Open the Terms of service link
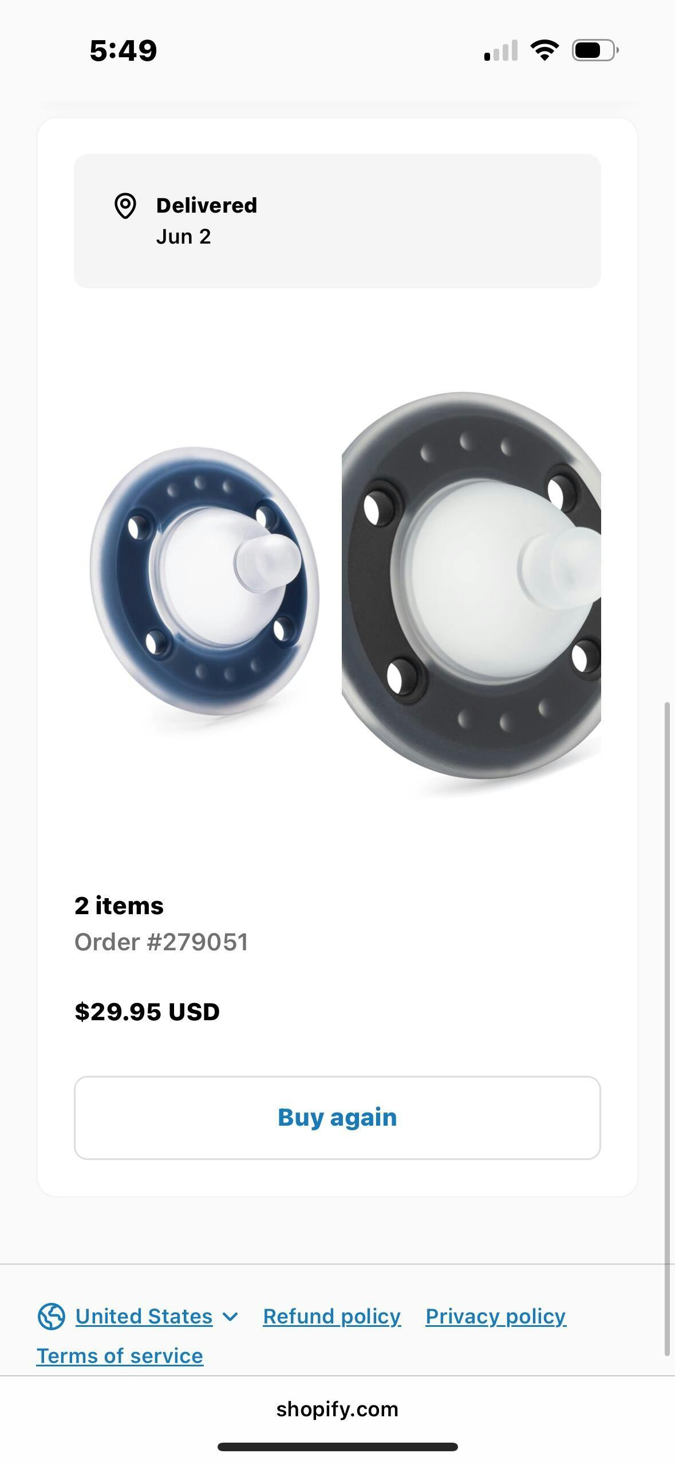 point(120,1356)
